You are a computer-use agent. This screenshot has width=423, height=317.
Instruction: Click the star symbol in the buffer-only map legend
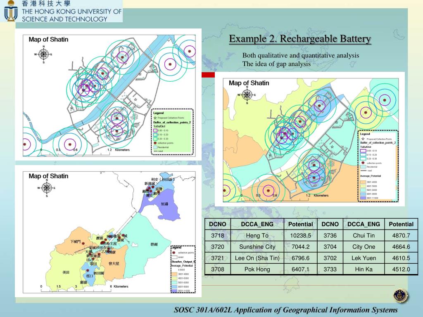point(155,118)
